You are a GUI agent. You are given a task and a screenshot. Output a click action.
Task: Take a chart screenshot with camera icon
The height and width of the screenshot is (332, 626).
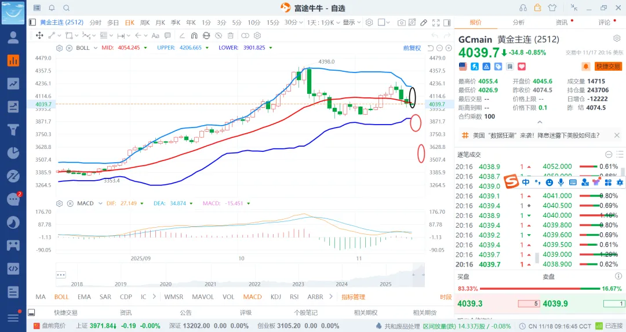tap(401, 23)
